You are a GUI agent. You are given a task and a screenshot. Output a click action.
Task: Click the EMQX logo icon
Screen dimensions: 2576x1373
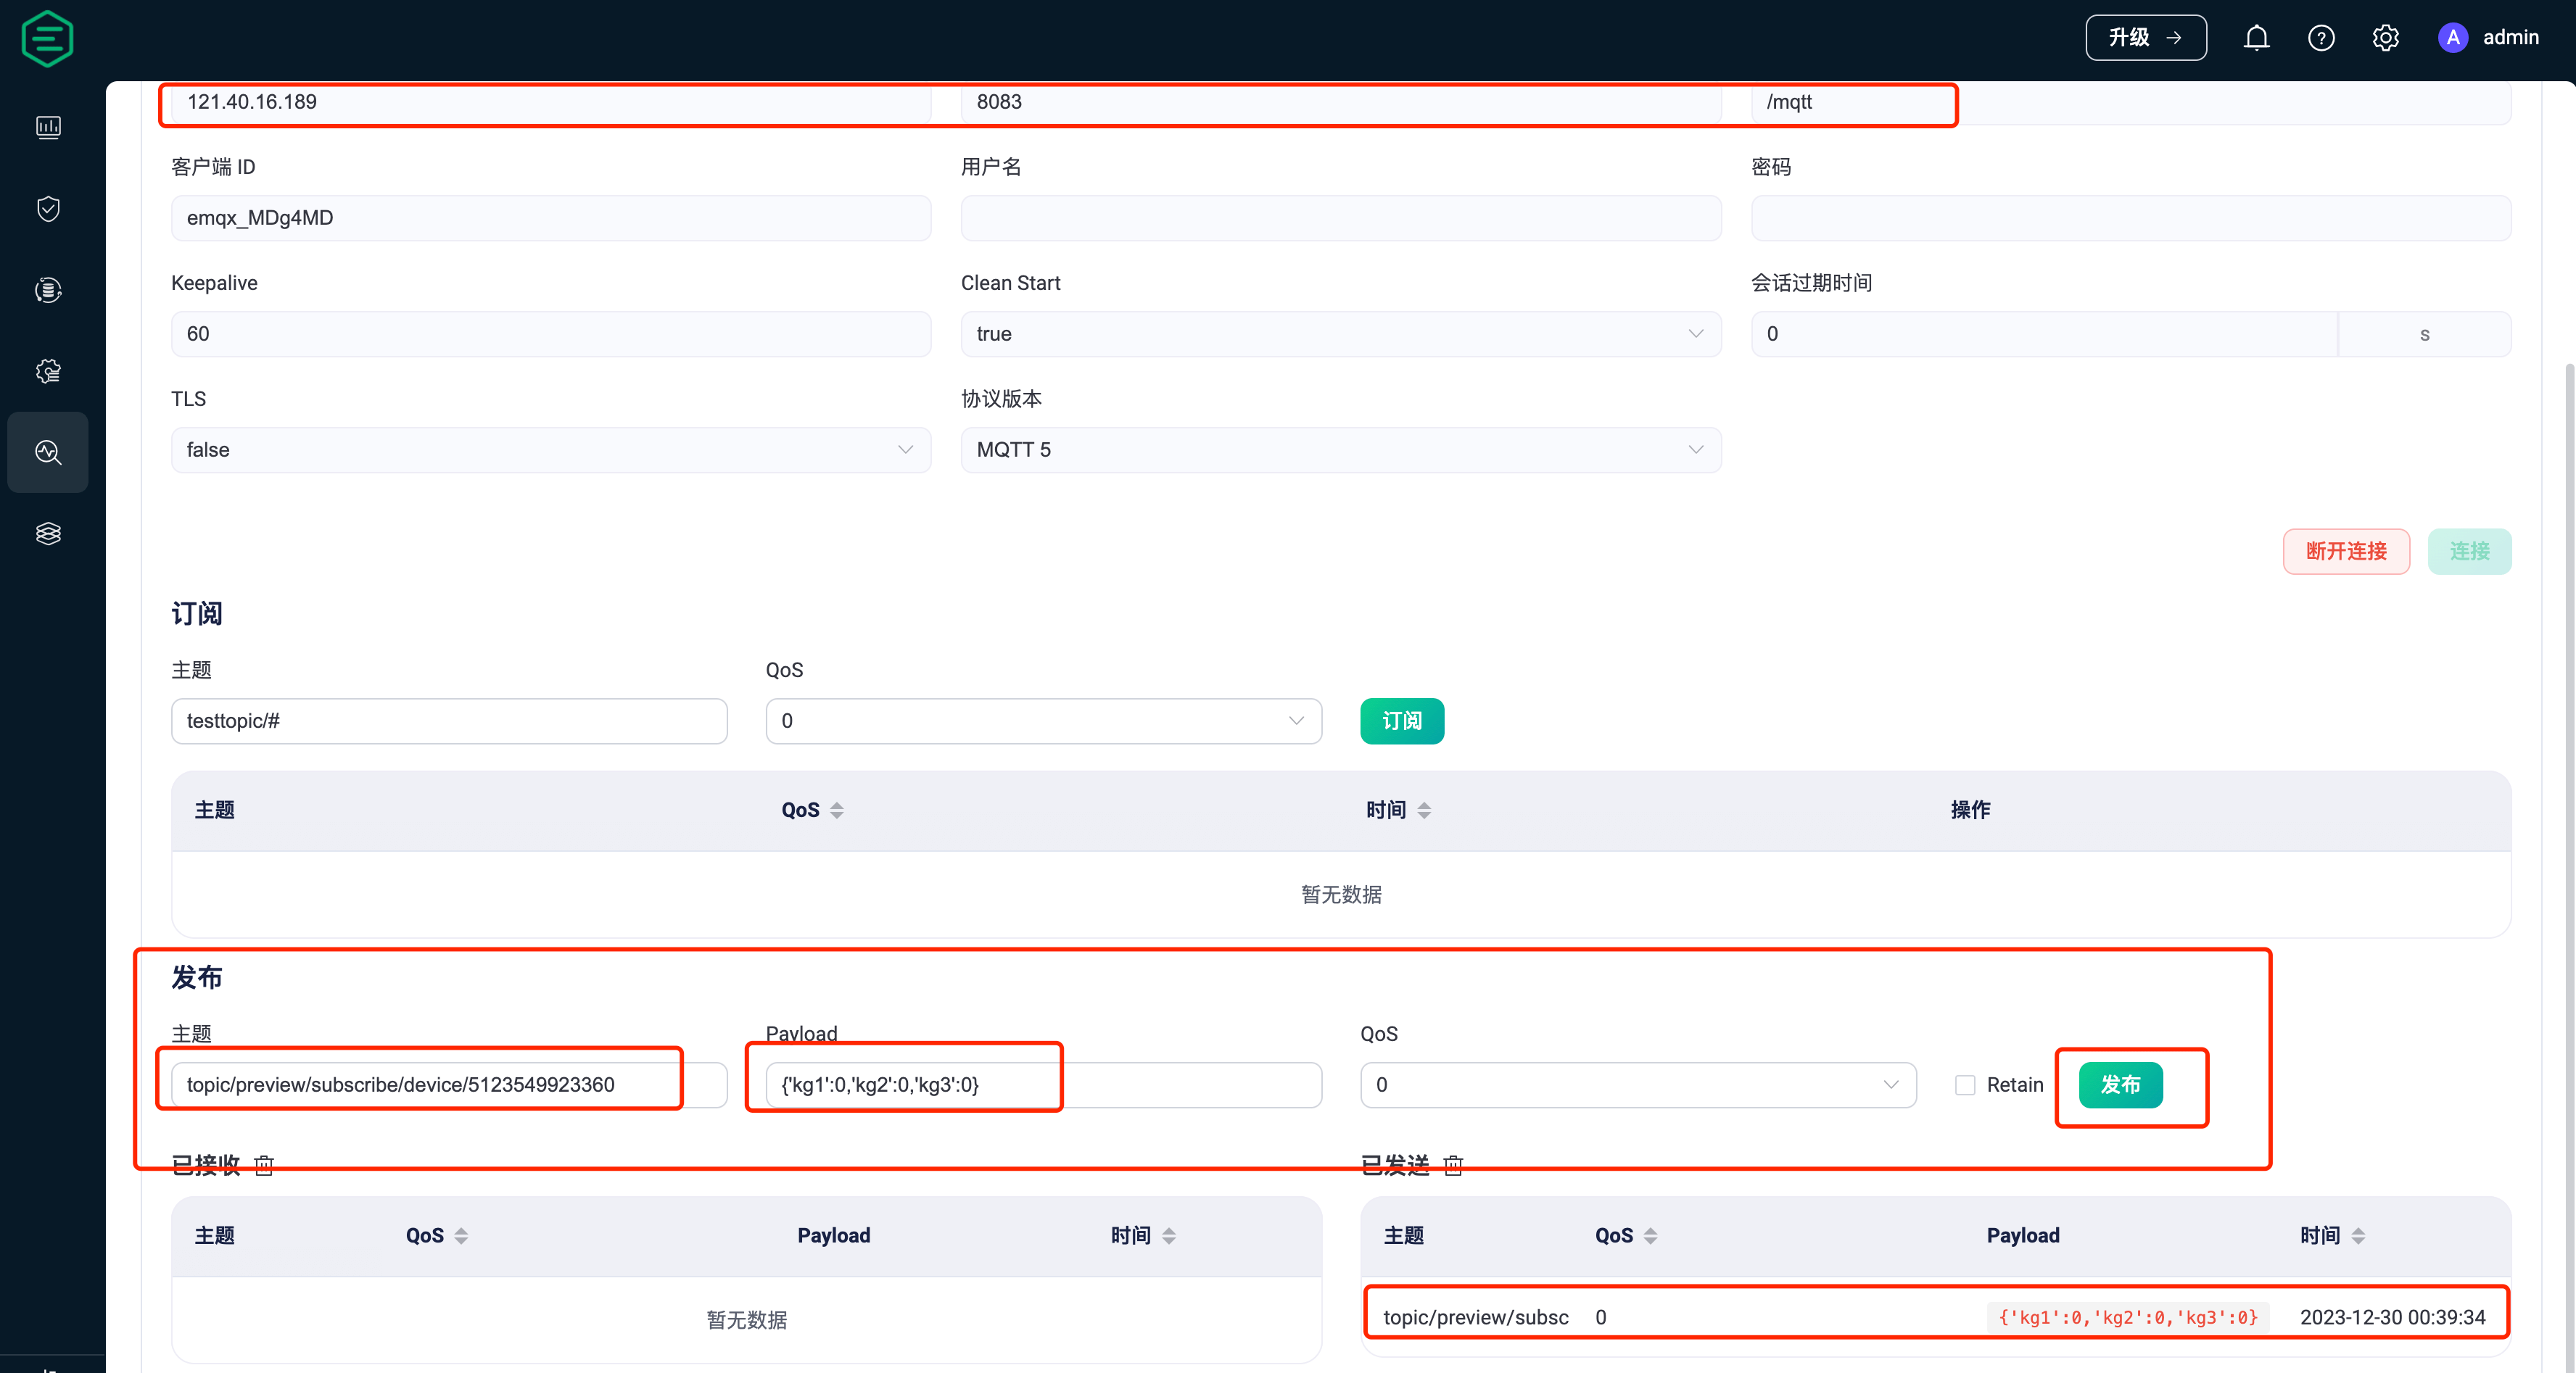47,39
